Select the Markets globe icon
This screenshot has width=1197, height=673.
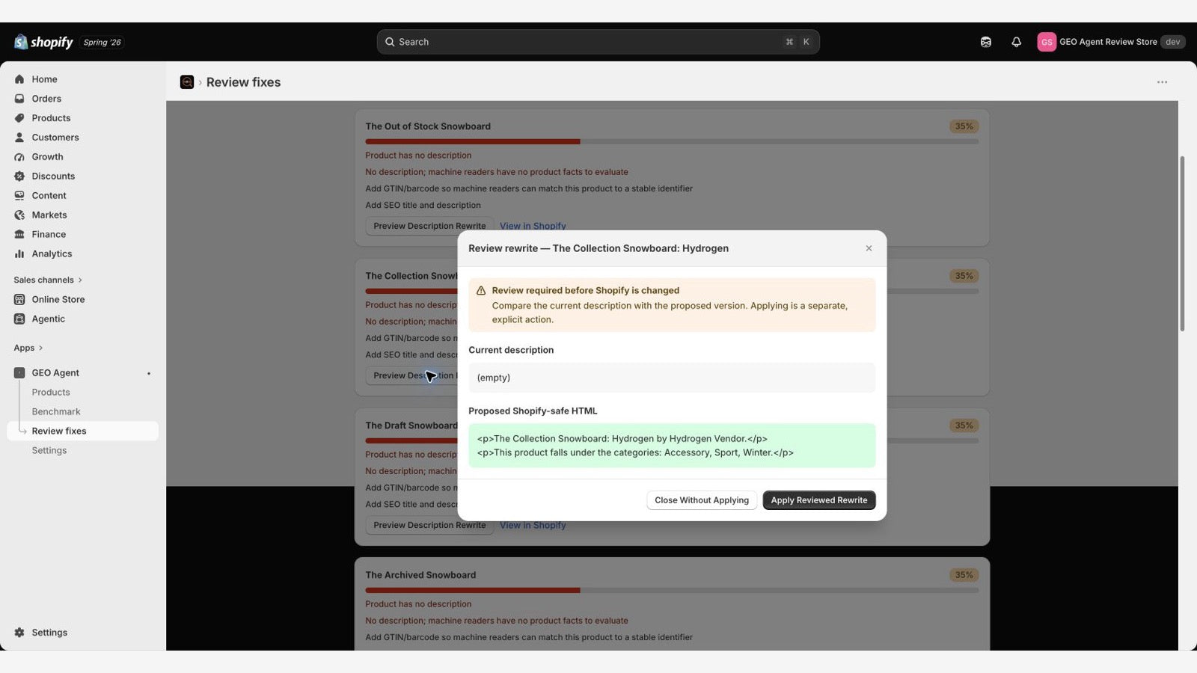coord(19,215)
